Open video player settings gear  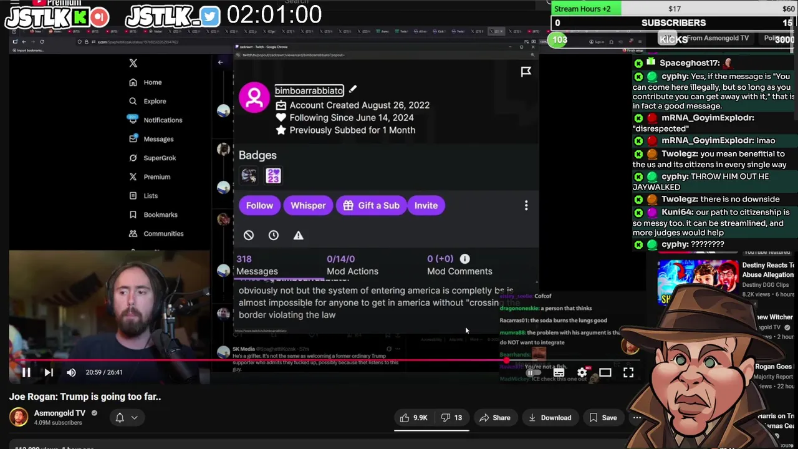click(x=582, y=373)
